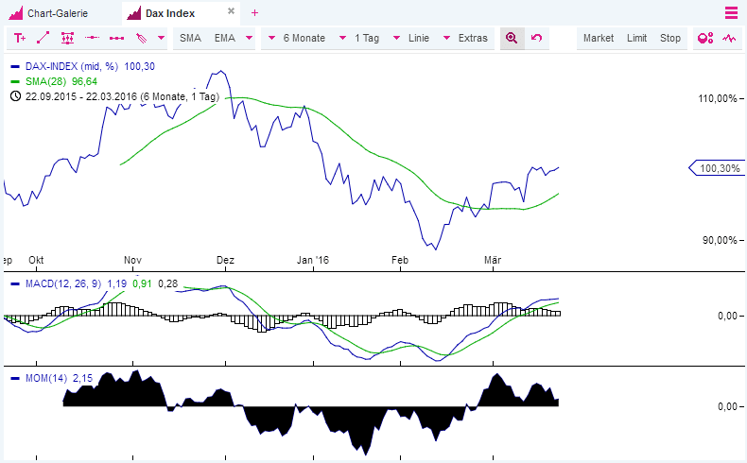Click the Mär time axis label
Viewport: 747px width, 463px height.
coord(493,260)
